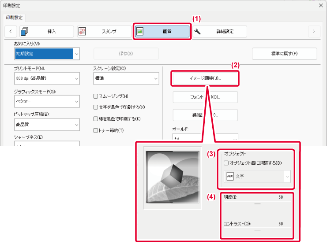The width and height of the screenshot is (327, 244).
Task: Open the お気に入り dropdown list
Action: [x=76, y=54]
